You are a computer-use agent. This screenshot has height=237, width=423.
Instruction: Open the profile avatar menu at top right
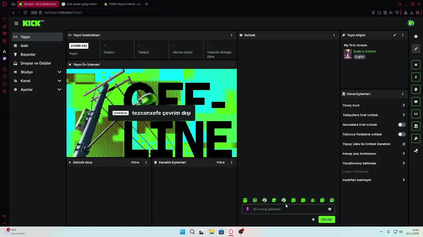coord(411,23)
